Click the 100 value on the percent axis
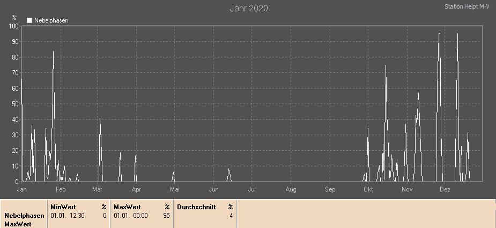 [14, 26]
